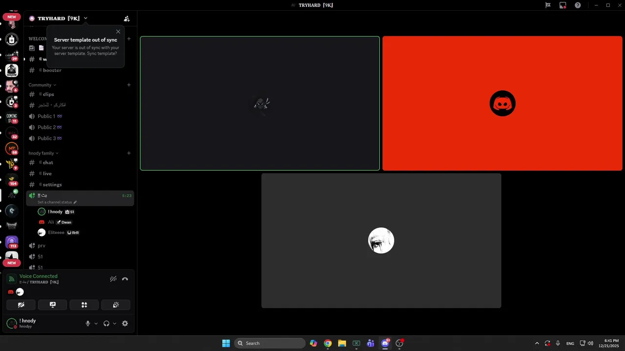
Task: Open the Help question mark icon
Action: [578, 5]
